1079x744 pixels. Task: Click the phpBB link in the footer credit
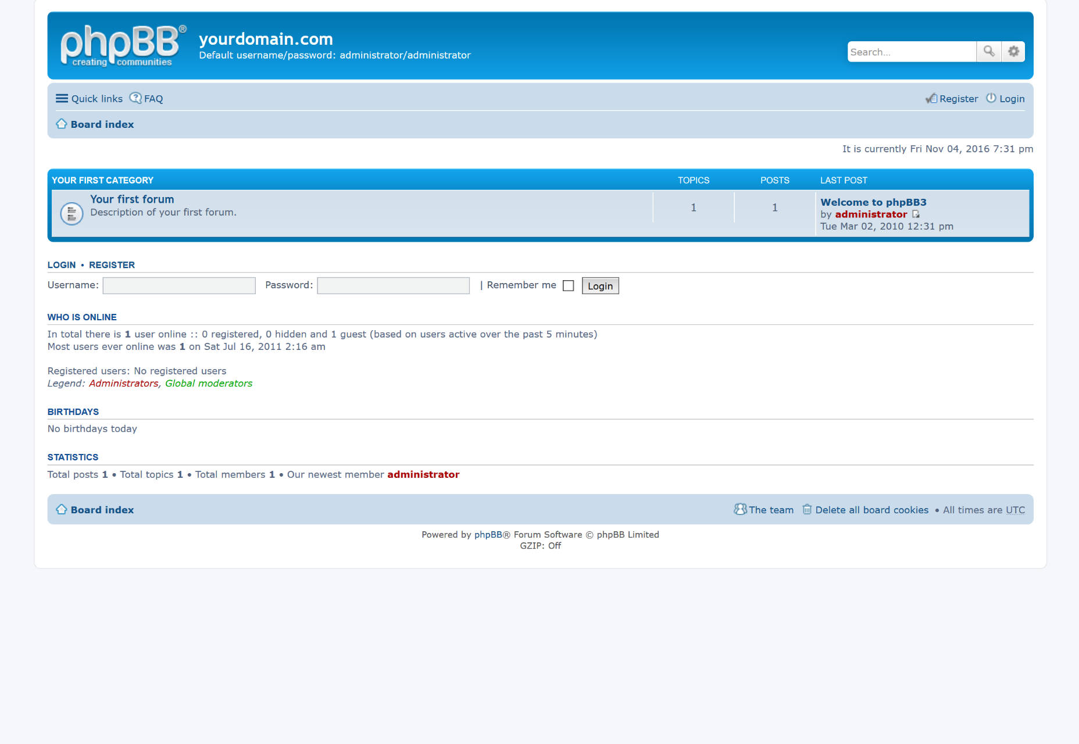click(488, 534)
